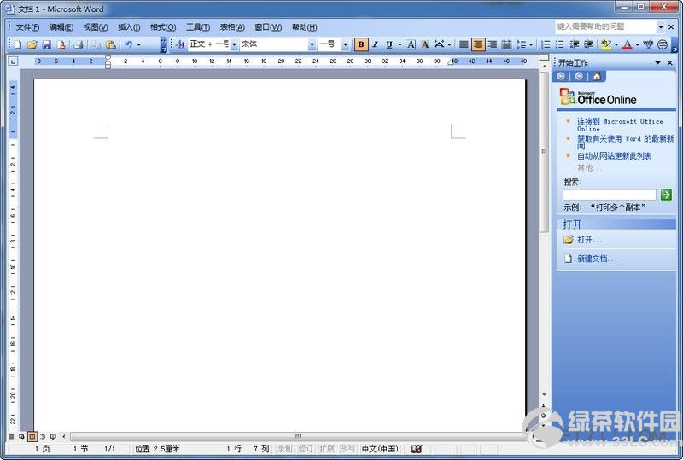Open the Font Size 一号 dropdown

point(346,44)
